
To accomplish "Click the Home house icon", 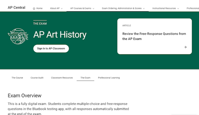I will pos(34,8).
